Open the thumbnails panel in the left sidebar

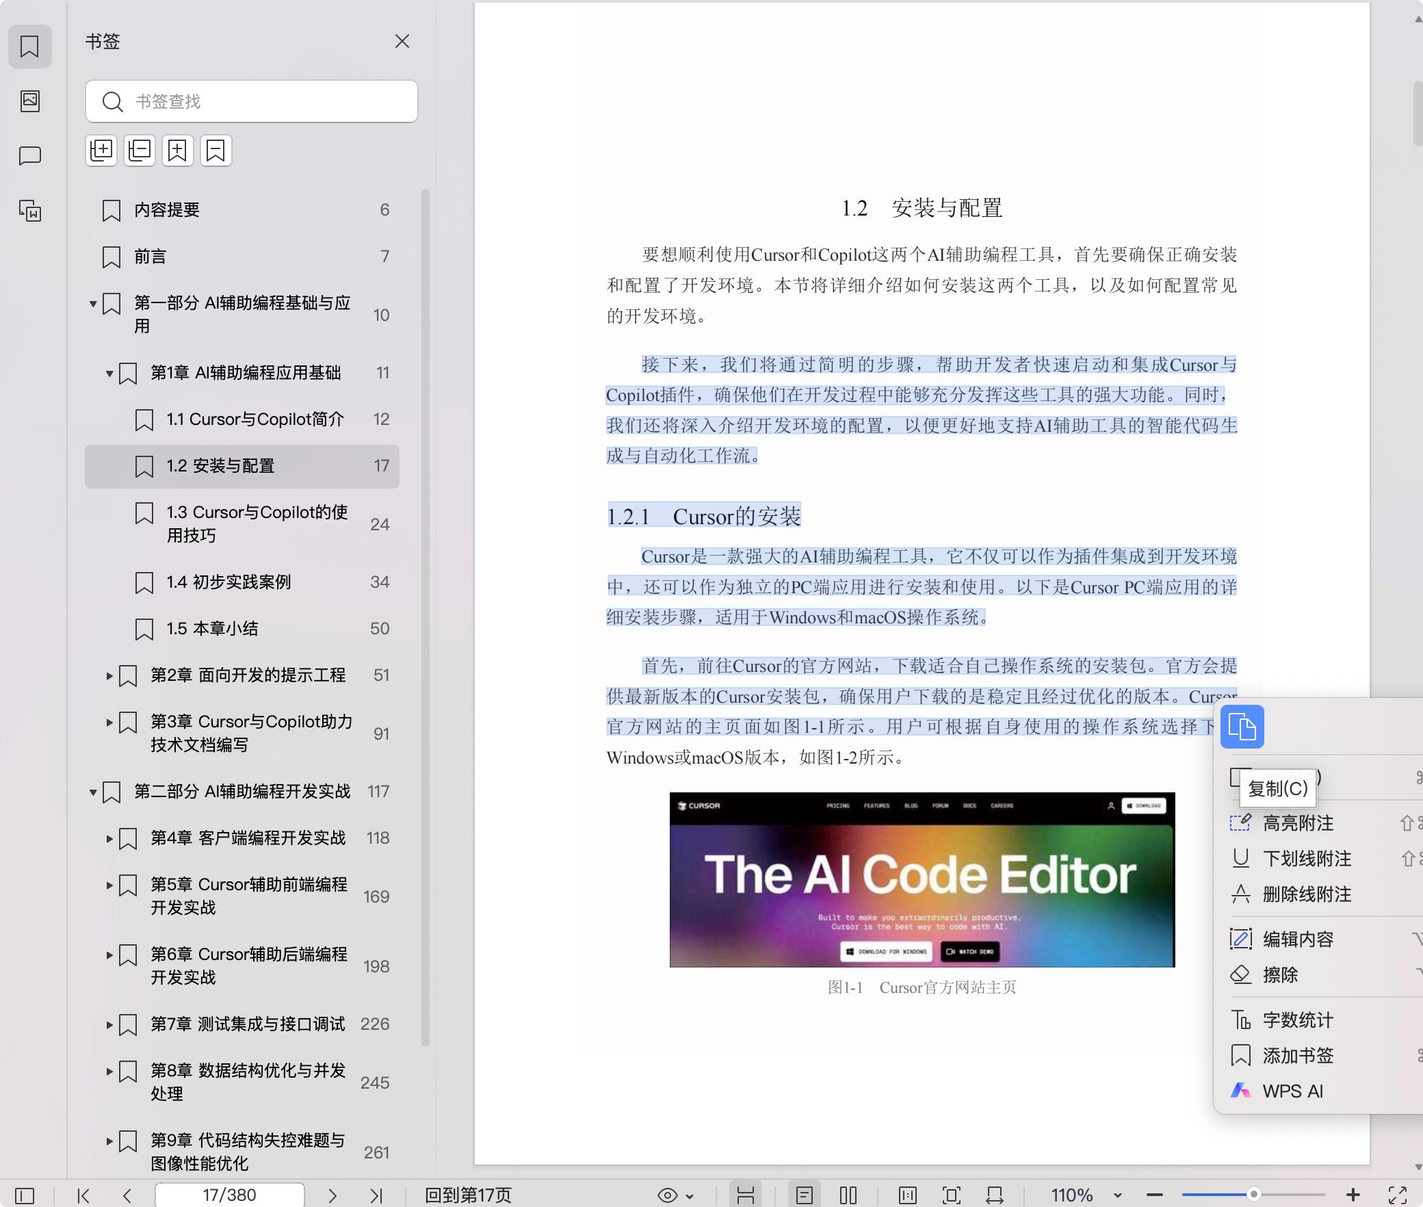tap(29, 101)
